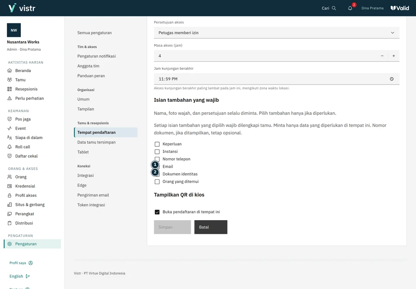Open the Pengiriman email settings page
This screenshot has width=416, height=289.
[93, 195]
